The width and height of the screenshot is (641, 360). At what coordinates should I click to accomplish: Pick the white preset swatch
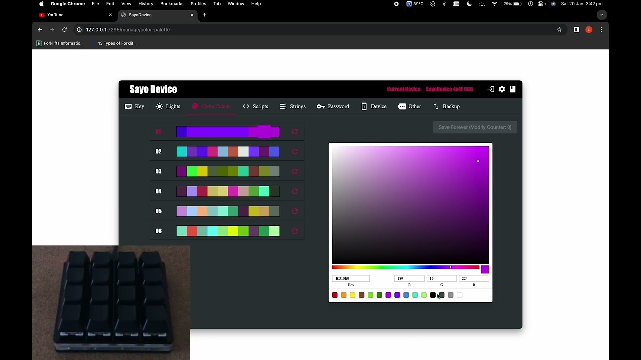[460, 295]
